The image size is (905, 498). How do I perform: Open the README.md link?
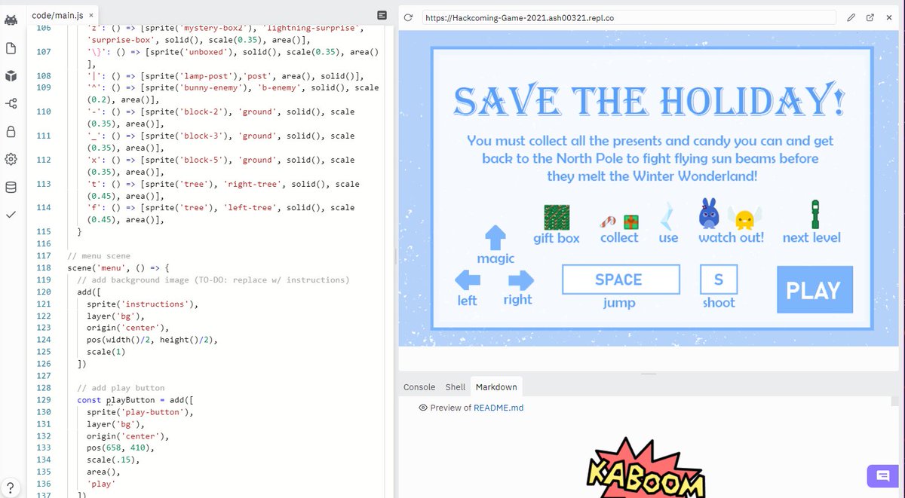(x=499, y=408)
